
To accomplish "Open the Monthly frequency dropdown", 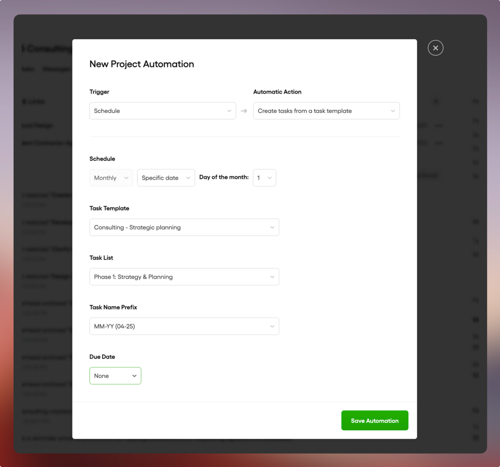I will (x=111, y=178).
